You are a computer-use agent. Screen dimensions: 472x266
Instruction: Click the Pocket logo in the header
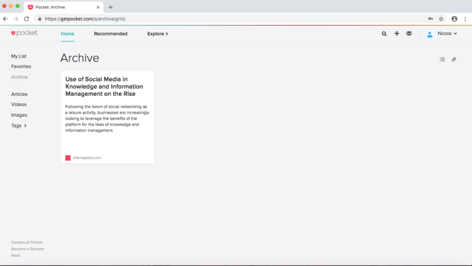point(24,33)
